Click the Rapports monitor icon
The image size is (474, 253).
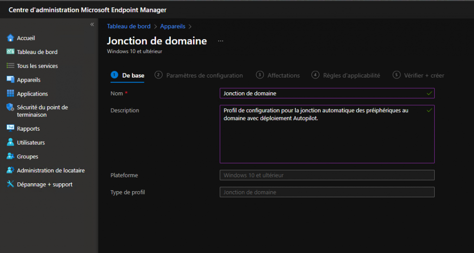click(10, 128)
